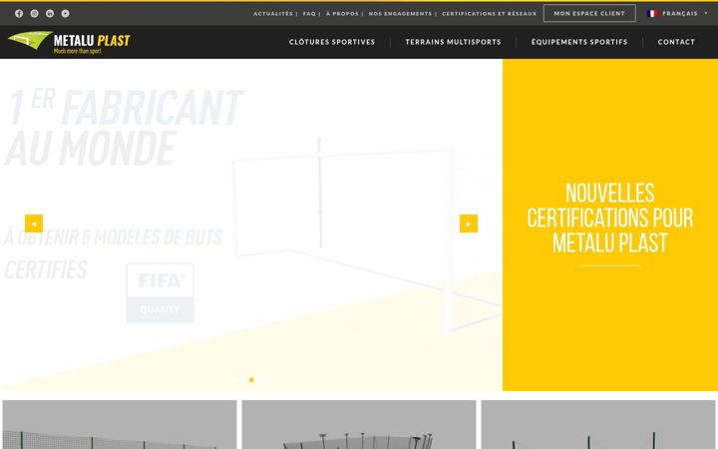Open the À propos link
The width and height of the screenshot is (718, 449).
(342, 14)
